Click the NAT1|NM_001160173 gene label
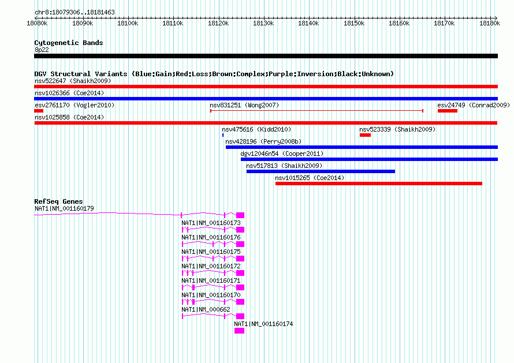Screen dimensions: 514x363 coord(211,223)
